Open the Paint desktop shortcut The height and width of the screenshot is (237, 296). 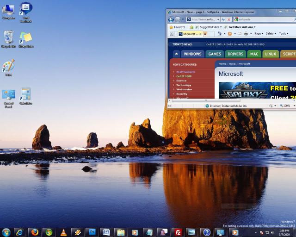click(8, 68)
